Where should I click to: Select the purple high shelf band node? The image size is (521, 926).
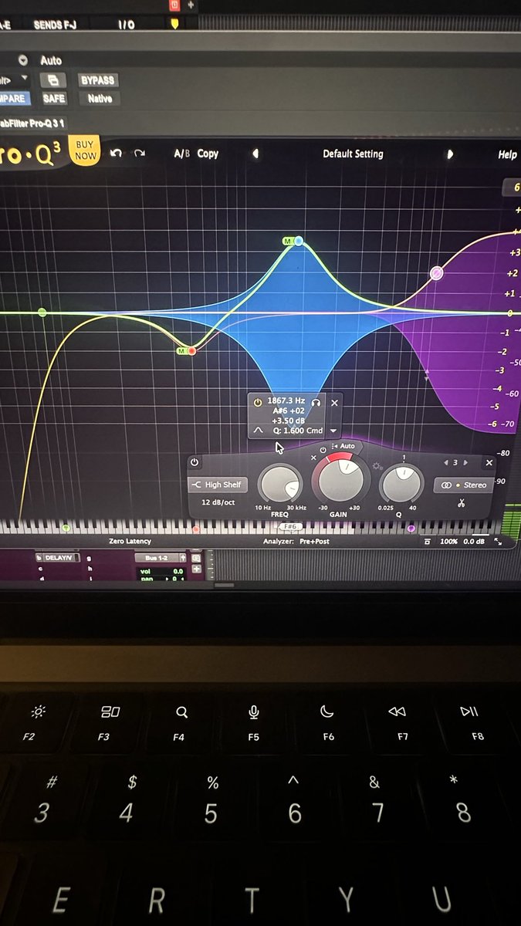[x=437, y=272]
